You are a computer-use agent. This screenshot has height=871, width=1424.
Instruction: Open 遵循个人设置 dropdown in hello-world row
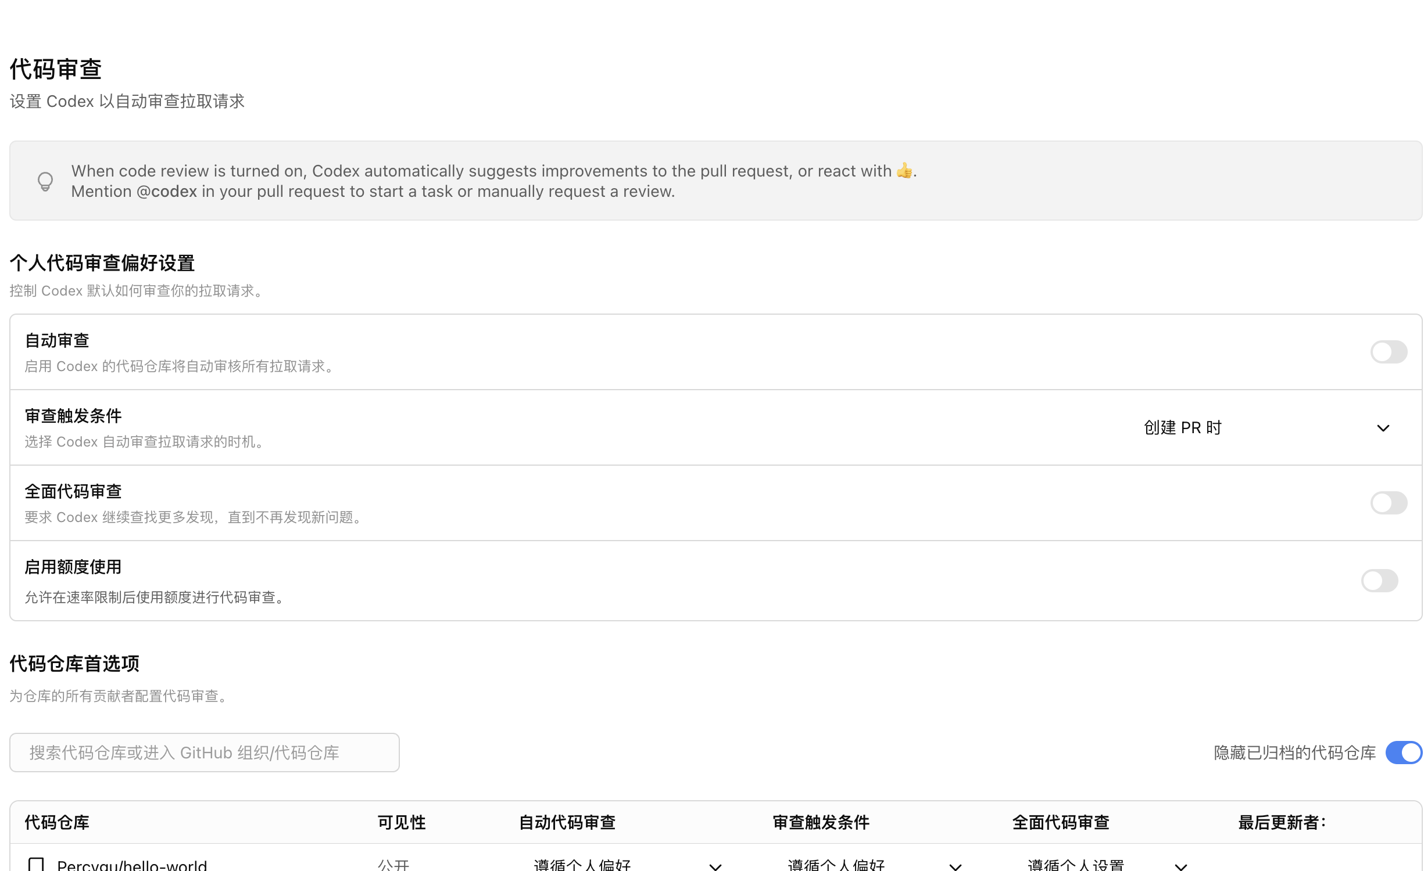coord(1107,865)
